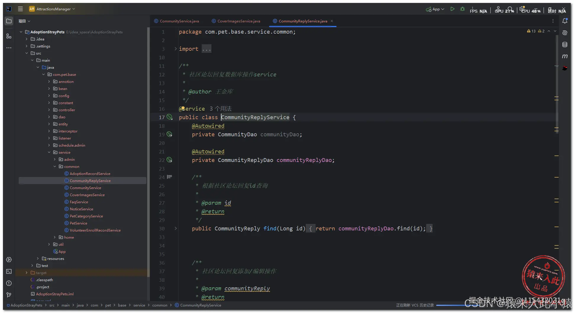Screen dimensions: 574x313
Task: Close the CommunityReplyService.java tab
Action: [x=332, y=21]
